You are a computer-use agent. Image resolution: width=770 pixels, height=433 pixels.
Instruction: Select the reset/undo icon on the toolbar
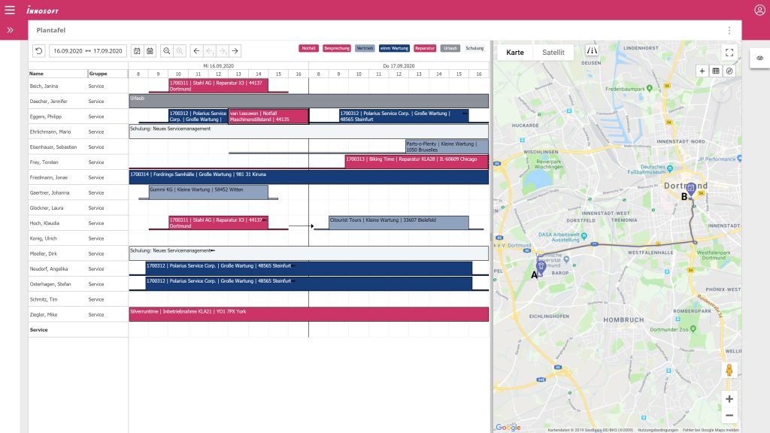click(39, 50)
